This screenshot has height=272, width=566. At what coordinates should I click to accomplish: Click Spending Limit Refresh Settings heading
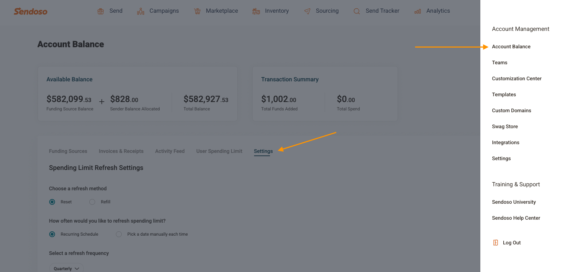point(96,168)
